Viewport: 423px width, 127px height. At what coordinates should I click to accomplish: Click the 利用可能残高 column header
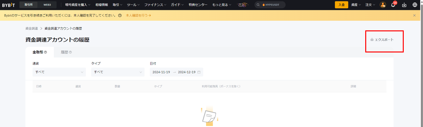pos(221,86)
